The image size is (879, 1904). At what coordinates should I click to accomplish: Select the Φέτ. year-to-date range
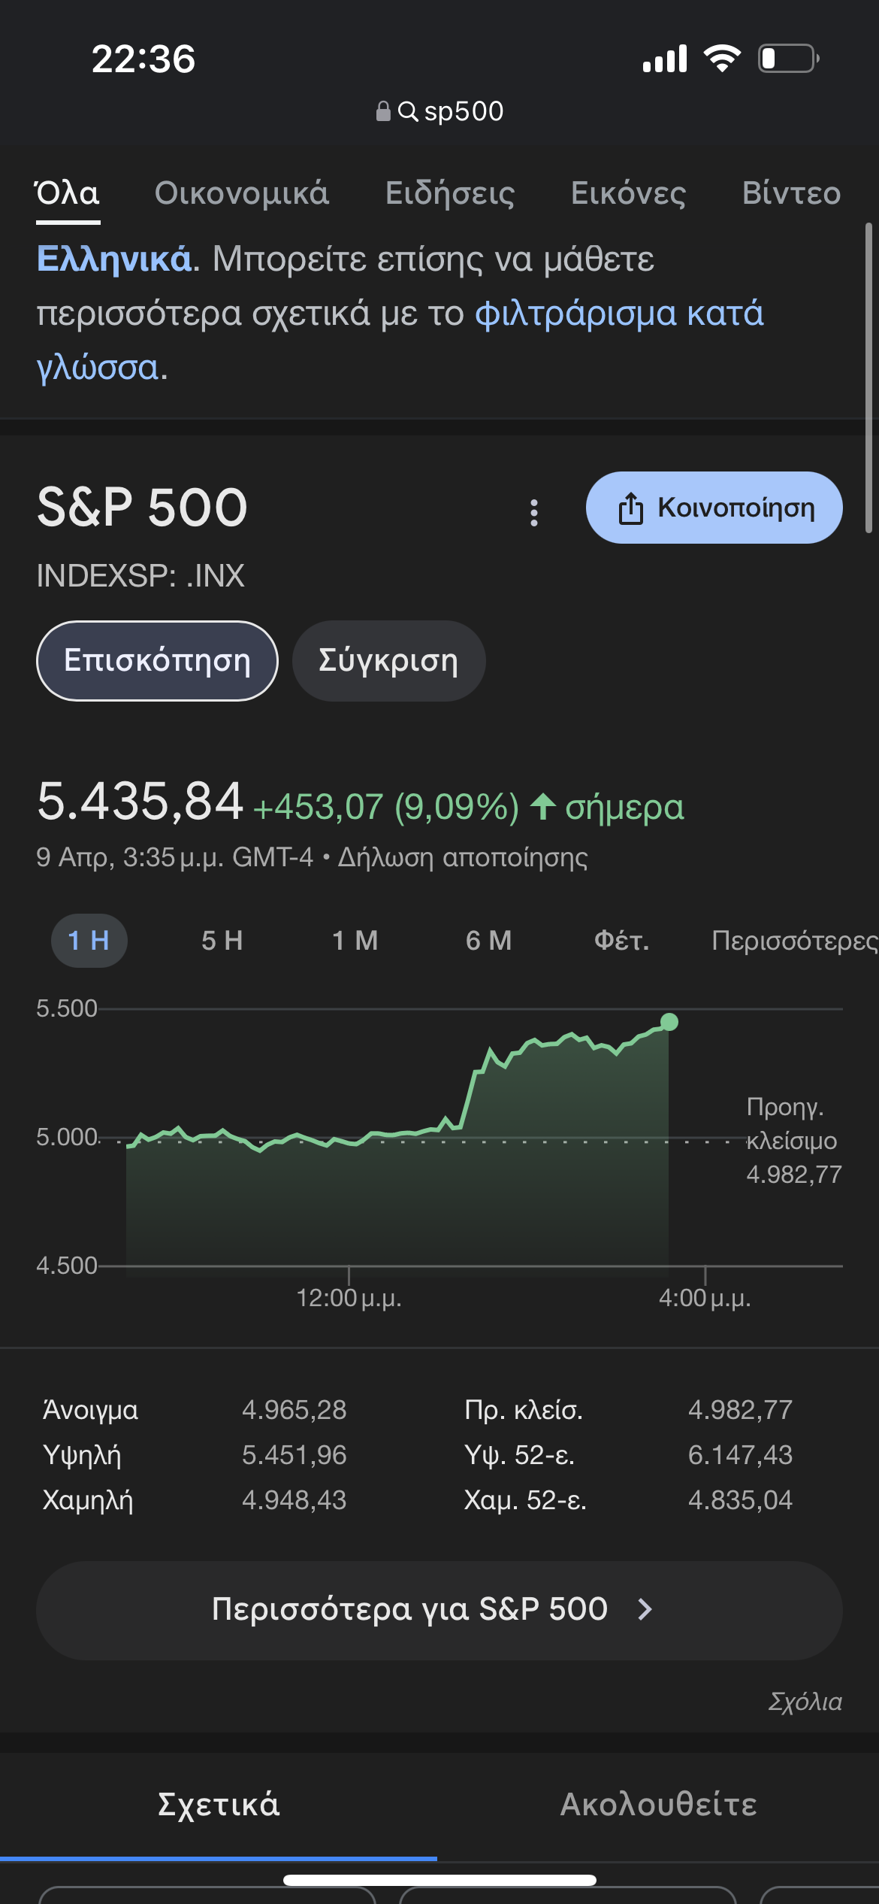[x=621, y=941]
